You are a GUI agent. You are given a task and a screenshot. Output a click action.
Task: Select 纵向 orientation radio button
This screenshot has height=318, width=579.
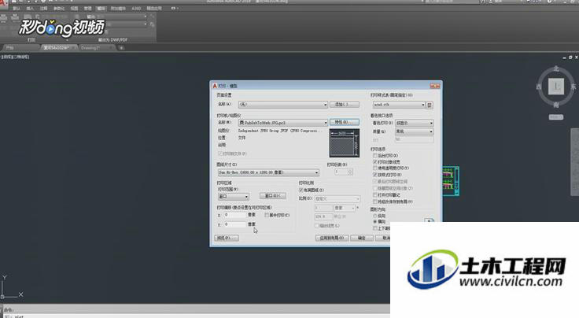click(x=375, y=216)
